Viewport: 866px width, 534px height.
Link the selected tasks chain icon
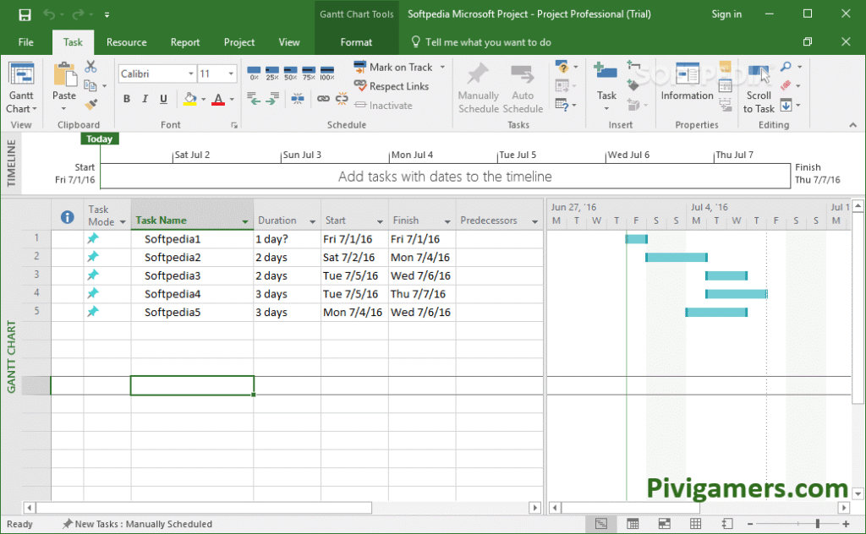[322, 99]
